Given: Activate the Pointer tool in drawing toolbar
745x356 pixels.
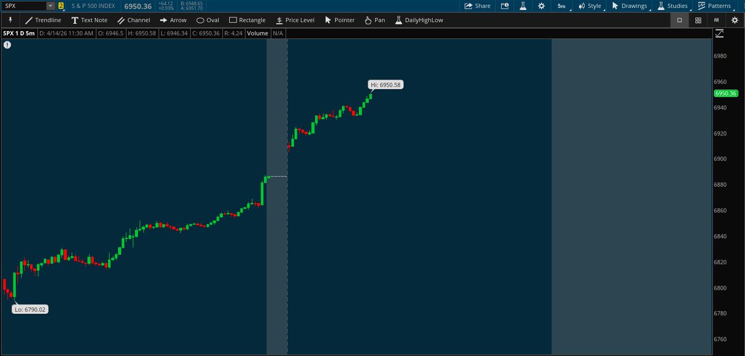Looking at the screenshot, I should tap(340, 20).
